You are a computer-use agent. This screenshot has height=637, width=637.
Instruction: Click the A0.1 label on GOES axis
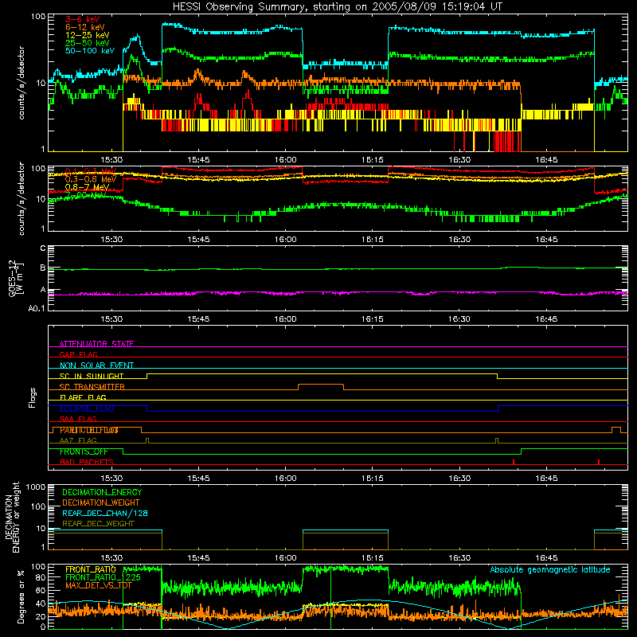(x=37, y=309)
